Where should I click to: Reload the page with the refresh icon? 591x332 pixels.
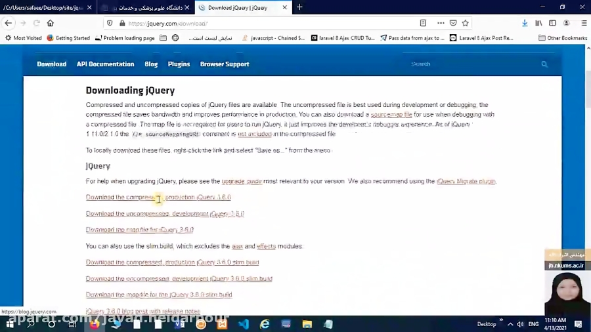[x=37, y=23]
